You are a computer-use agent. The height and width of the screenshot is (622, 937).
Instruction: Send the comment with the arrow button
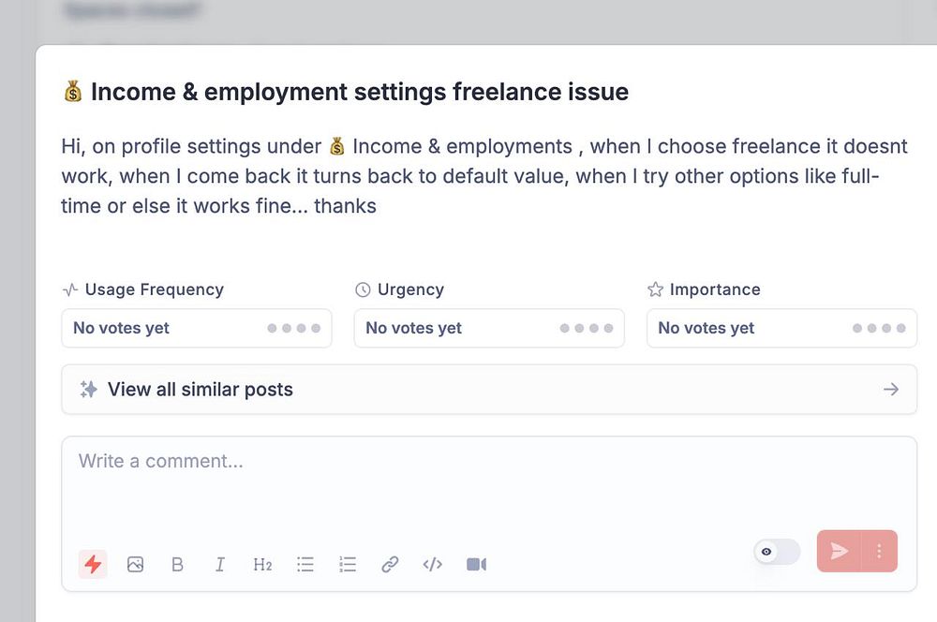(x=840, y=551)
